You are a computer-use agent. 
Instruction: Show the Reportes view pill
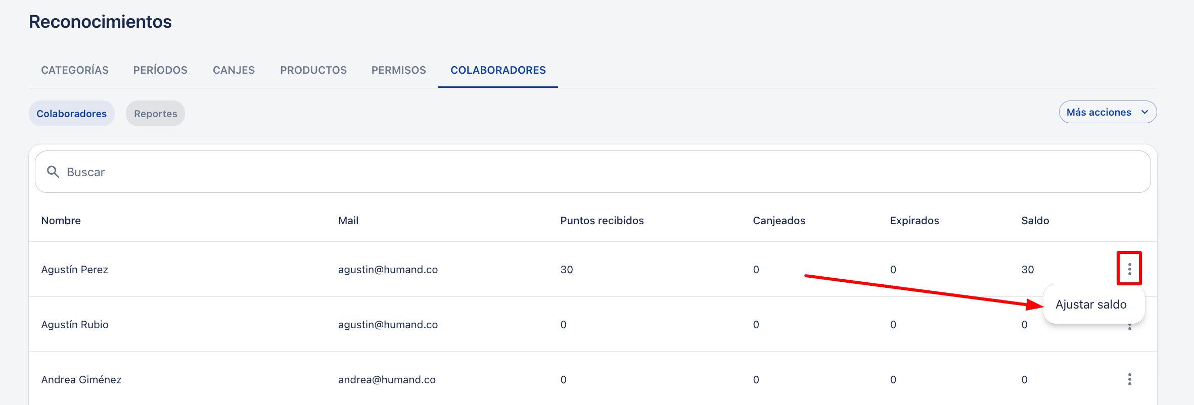155,114
